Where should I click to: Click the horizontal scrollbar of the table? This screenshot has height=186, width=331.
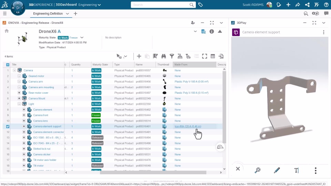pyautogui.click(x=153, y=173)
